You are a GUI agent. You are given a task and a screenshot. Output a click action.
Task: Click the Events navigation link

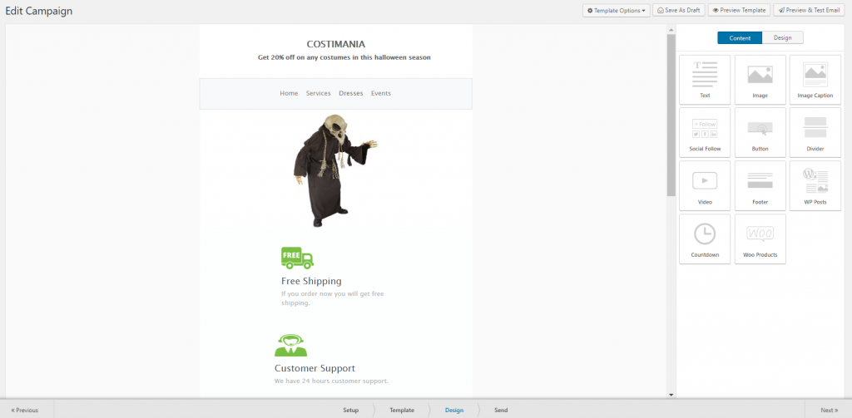(381, 93)
